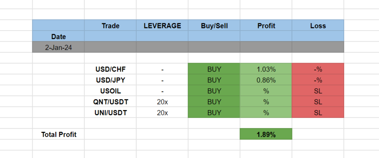Image resolution: width=379 pixels, height=158 pixels.
Task: Select the 20x leverage cell for QNT/USDT
Action: (162, 102)
